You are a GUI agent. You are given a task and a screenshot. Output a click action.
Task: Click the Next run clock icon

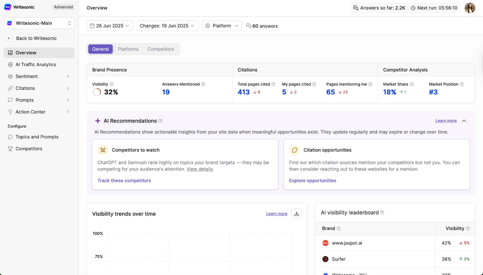413,8
